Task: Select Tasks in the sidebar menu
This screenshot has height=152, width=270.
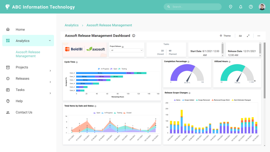Action: [20, 90]
